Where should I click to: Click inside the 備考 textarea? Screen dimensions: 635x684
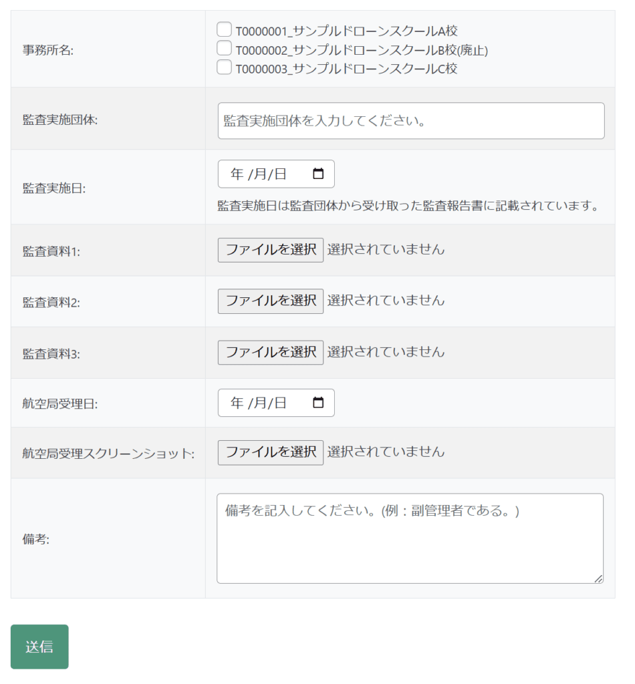pyautogui.click(x=409, y=538)
